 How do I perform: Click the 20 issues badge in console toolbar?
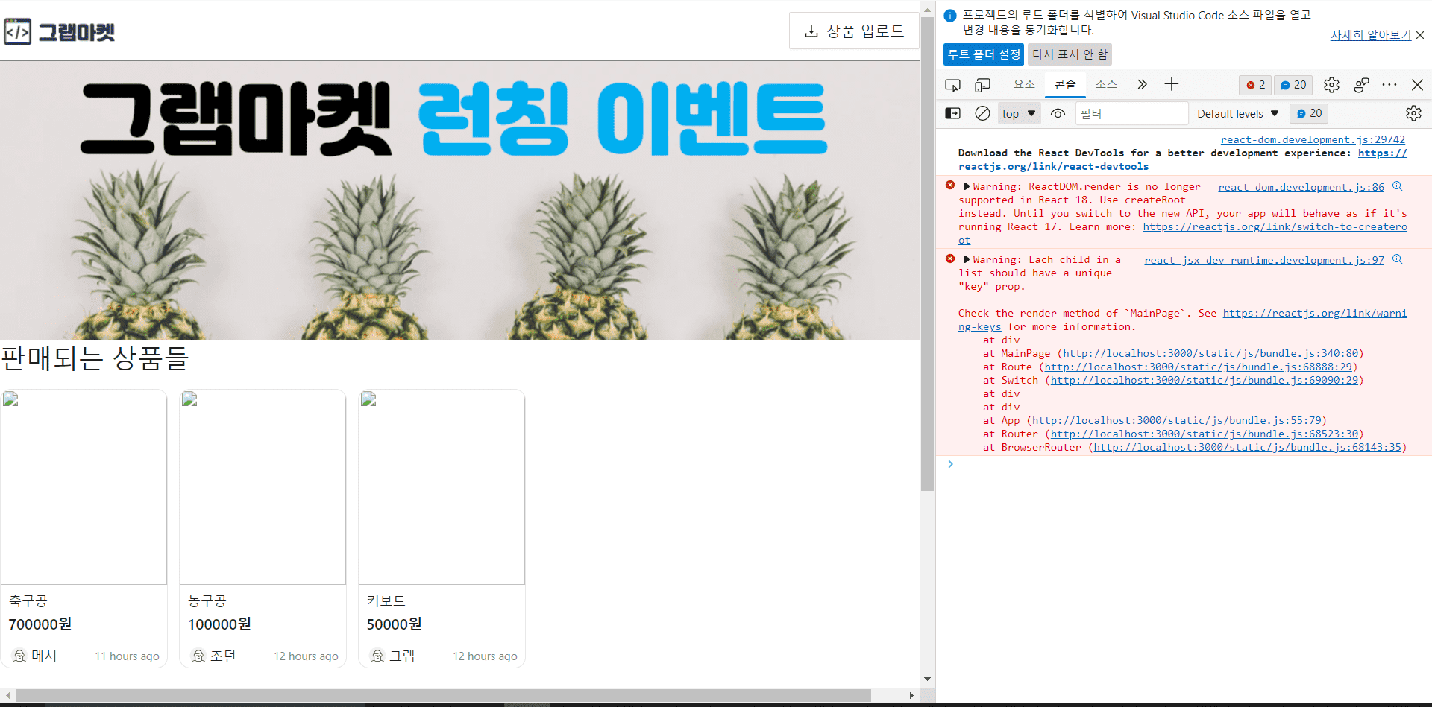1309,113
